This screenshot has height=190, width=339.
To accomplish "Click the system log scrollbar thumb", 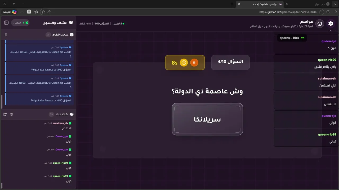I will 2,102.
